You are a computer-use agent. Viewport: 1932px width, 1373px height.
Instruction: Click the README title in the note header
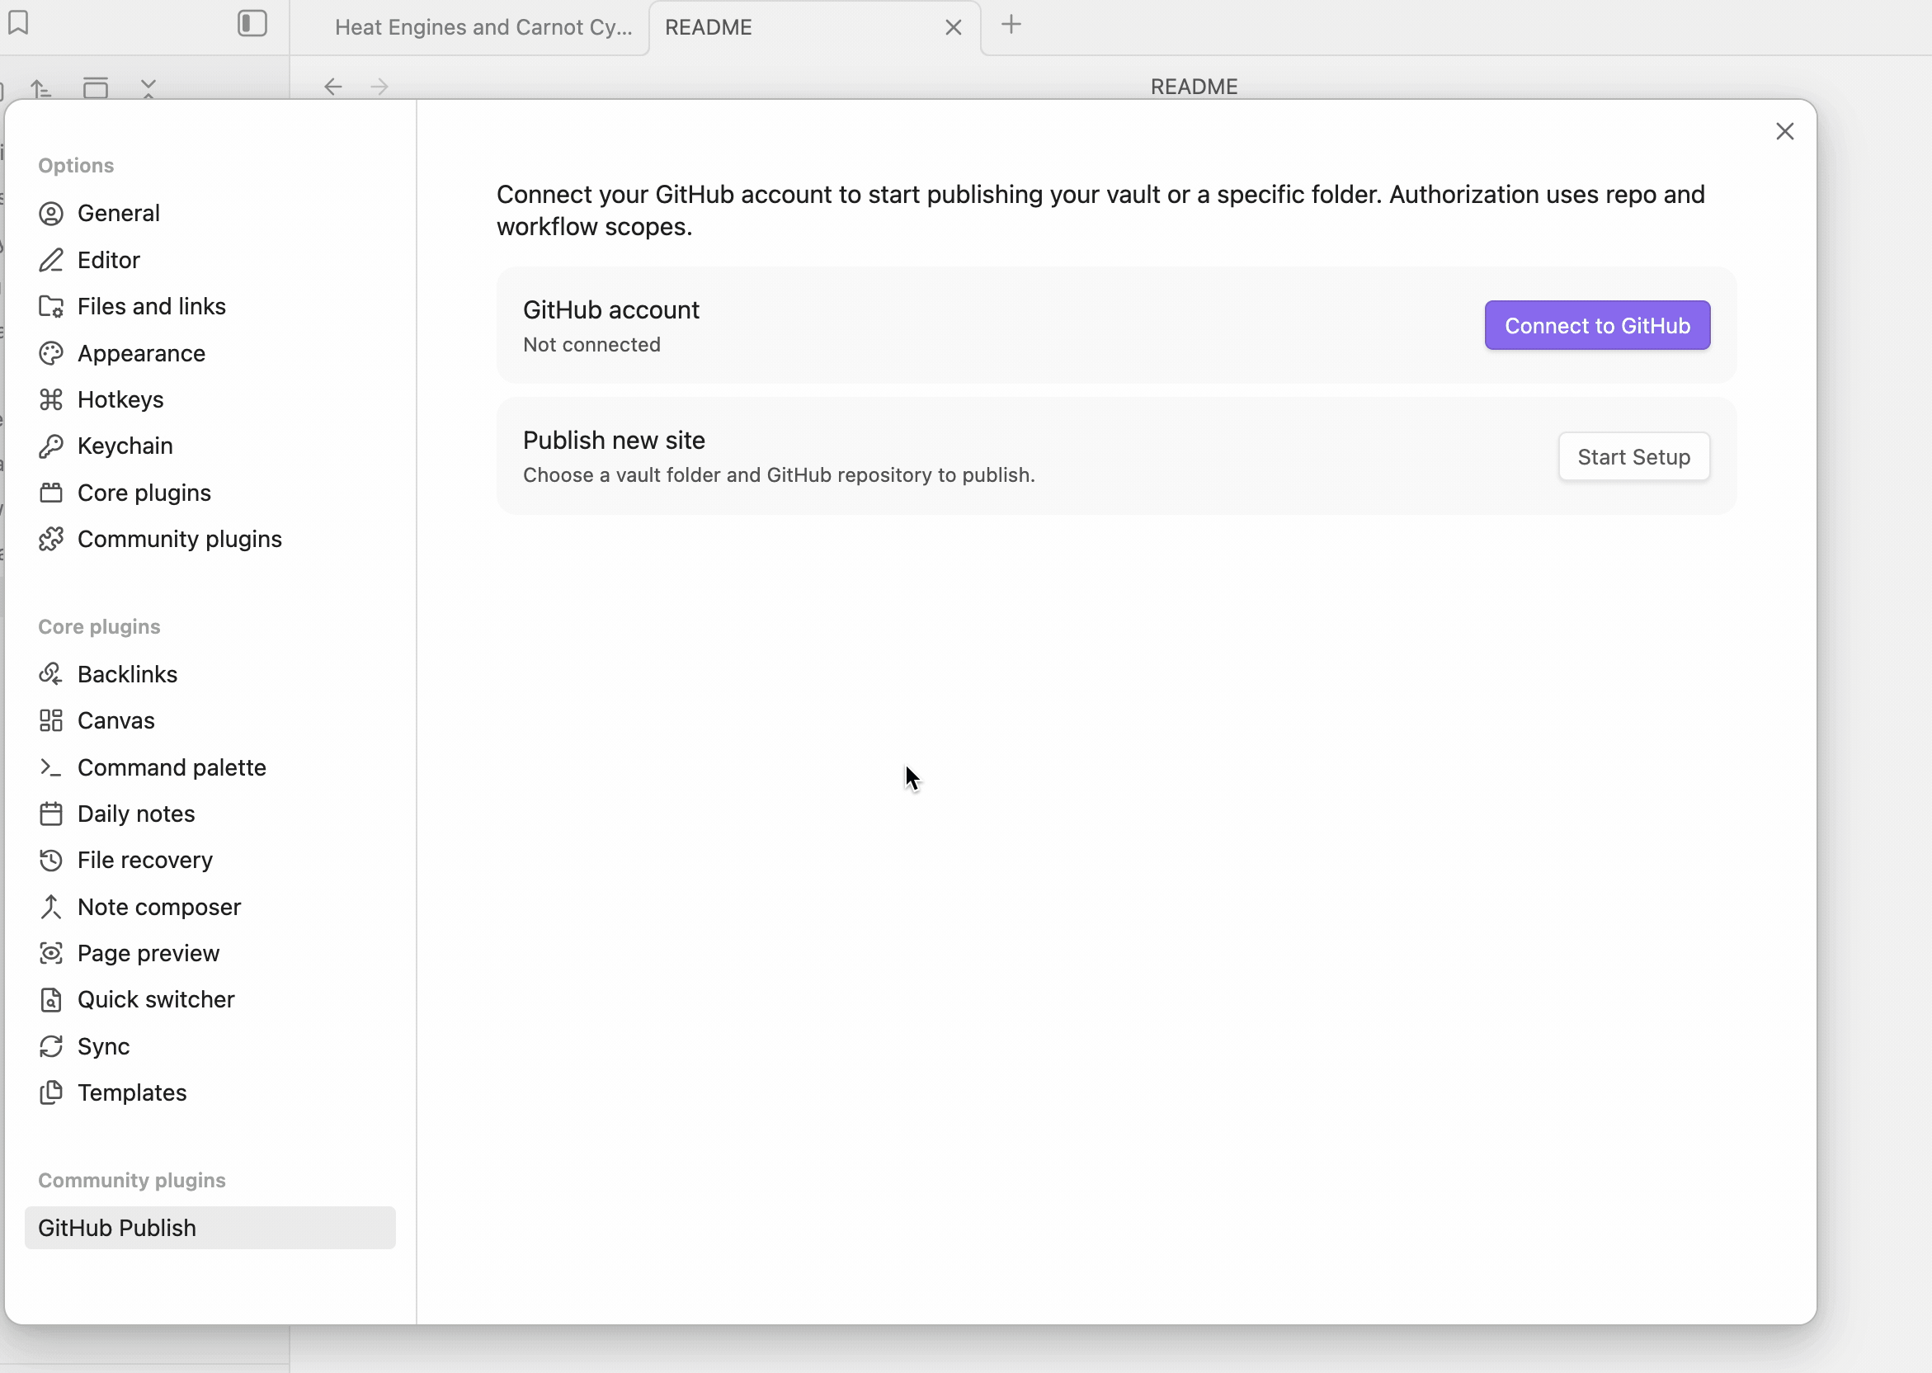[x=1194, y=87]
